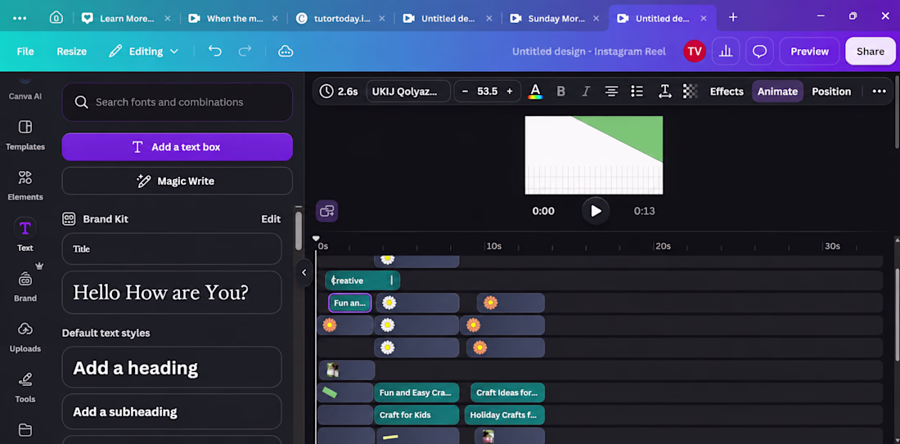Switch to the When the m... tab

pos(234,18)
